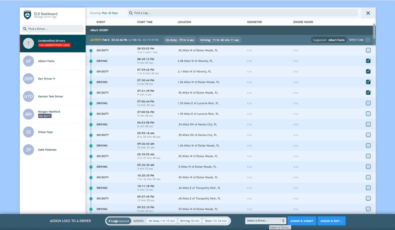Click the GTD avatar for Garmin Test Driver

(x=28, y=96)
